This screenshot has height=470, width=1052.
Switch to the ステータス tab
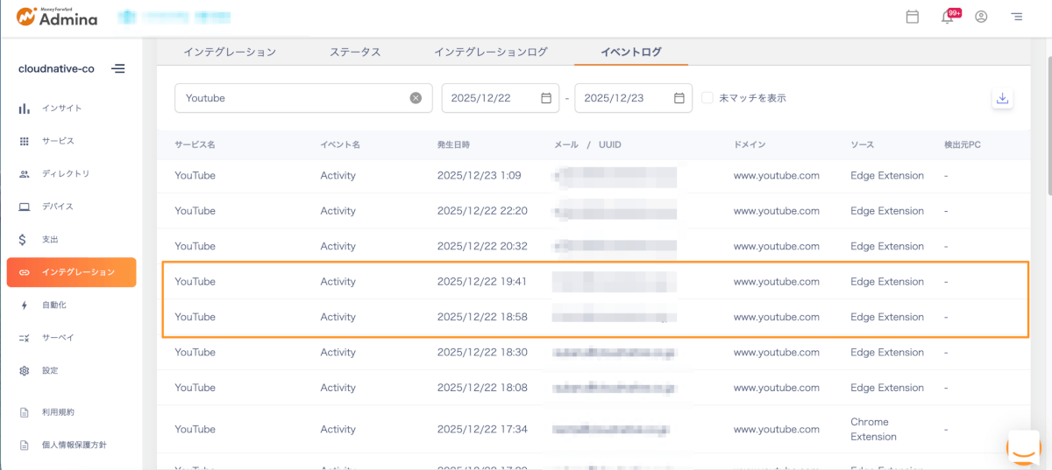tap(355, 52)
